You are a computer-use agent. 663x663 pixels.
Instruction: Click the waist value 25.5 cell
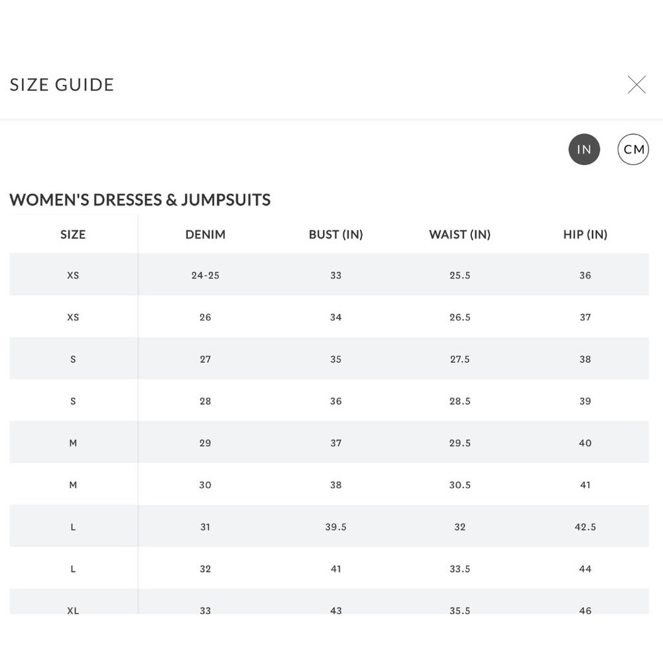(459, 275)
